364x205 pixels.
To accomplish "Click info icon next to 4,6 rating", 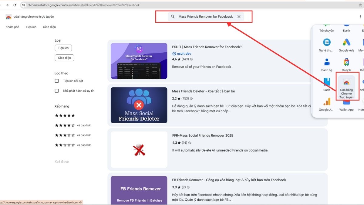I will (191, 59).
